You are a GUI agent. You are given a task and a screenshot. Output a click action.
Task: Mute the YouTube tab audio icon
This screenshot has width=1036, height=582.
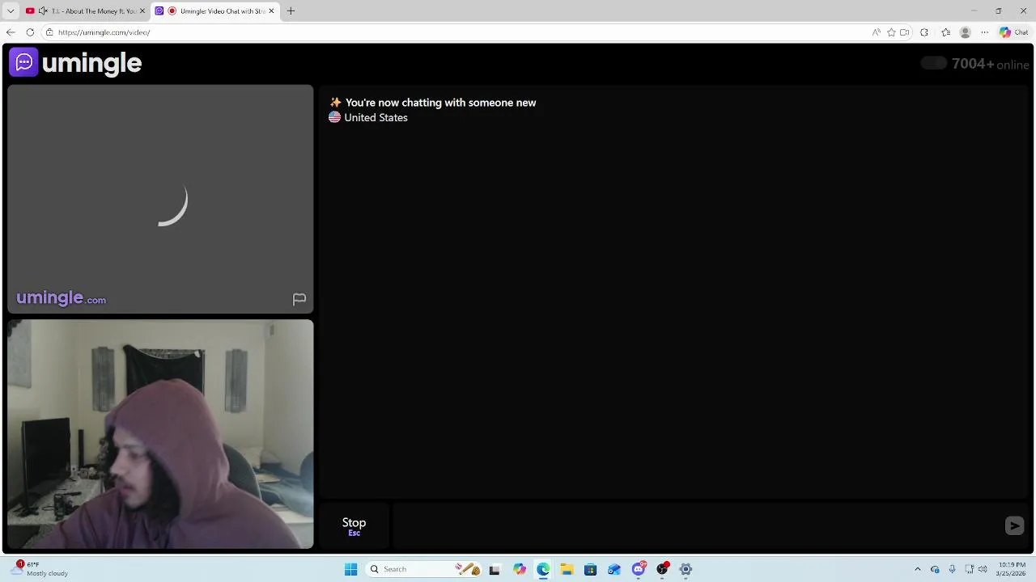(x=43, y=11)
